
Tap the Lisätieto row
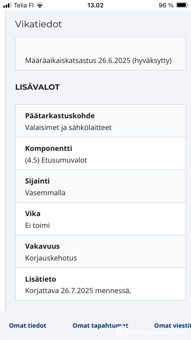pyautogui.click(x=101, y=284)
